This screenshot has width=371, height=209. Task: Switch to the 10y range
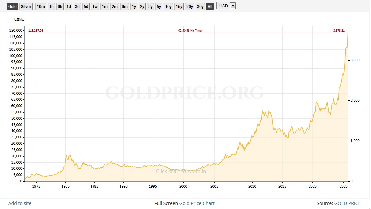tap(168, 7)
